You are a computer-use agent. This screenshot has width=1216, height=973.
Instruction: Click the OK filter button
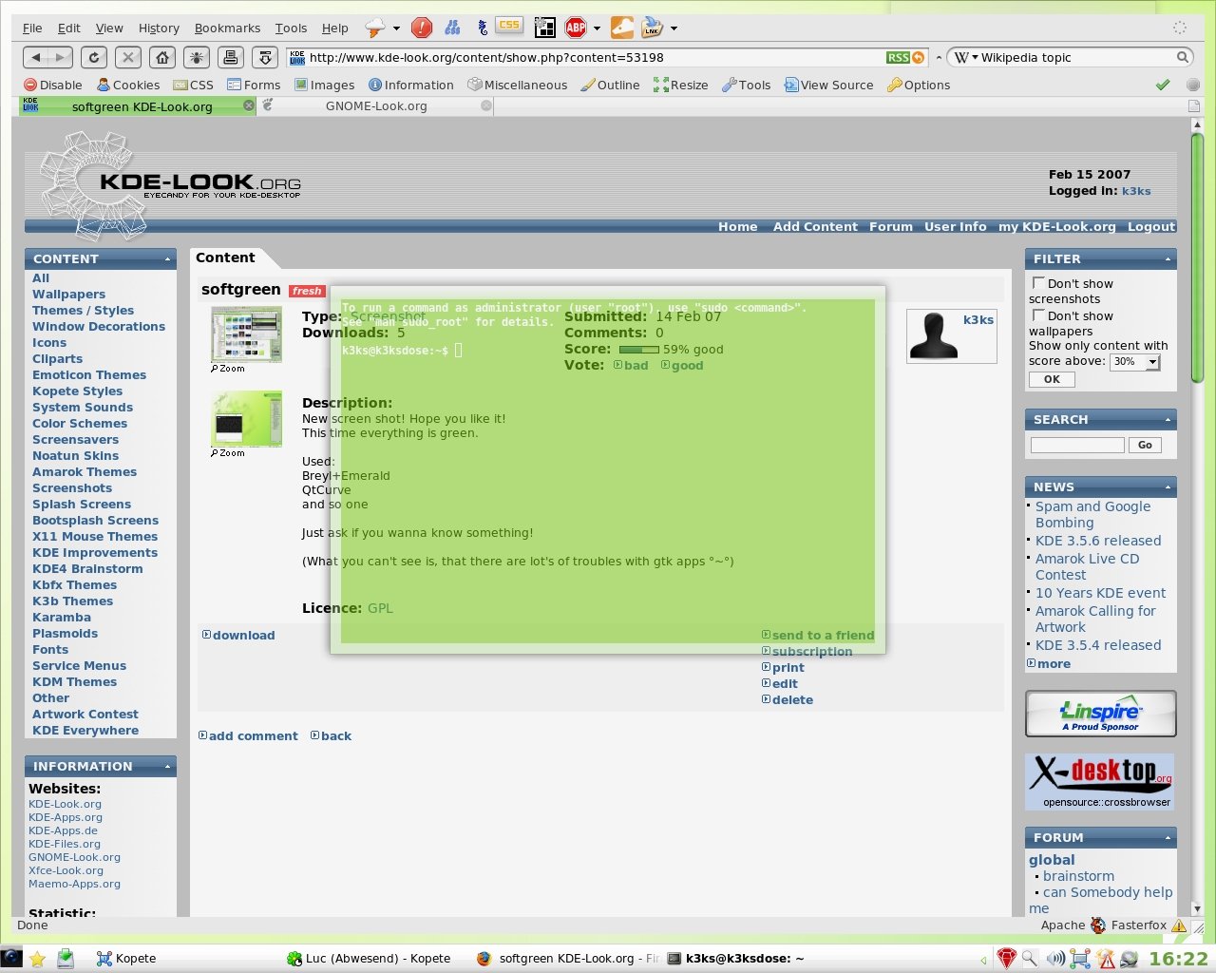pyautogui.click(x=1052, y=379)
